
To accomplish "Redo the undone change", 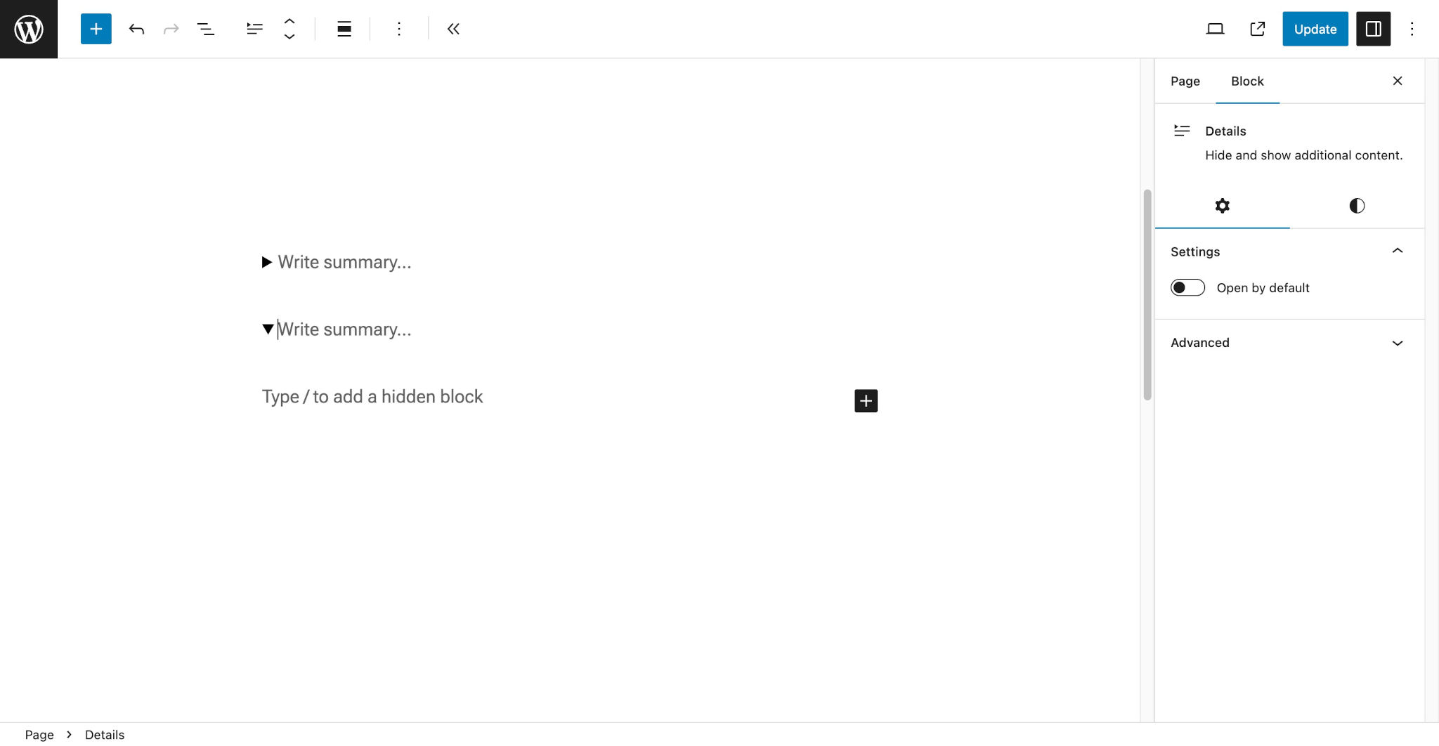I will pyautogui.click(x=171, y=29).
